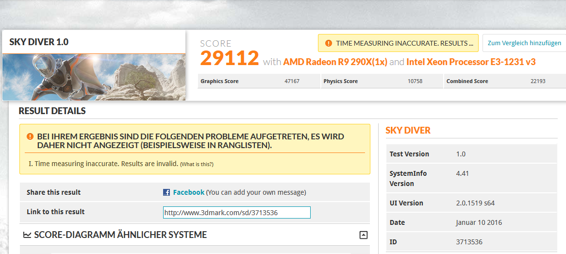
Task: Click the UI Version value 2.0.1519 s64
Action: point(475,203)
